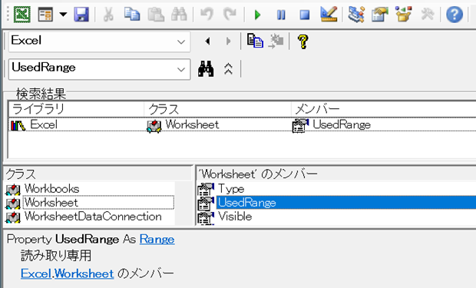
Task: Go back with left arrow button
Action: (x=207, y=41)
